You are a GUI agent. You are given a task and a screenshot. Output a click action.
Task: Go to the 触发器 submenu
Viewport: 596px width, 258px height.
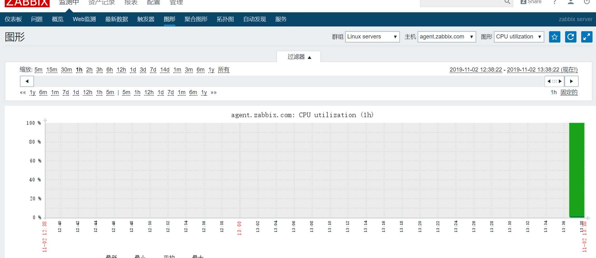(x=146, y=19)
